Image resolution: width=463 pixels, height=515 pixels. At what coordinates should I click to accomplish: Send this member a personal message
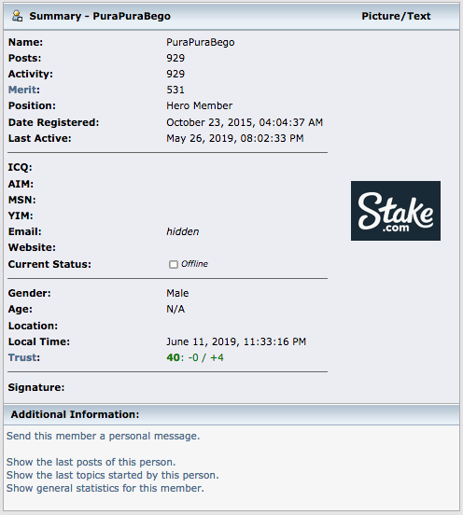(x=104, y=436)
